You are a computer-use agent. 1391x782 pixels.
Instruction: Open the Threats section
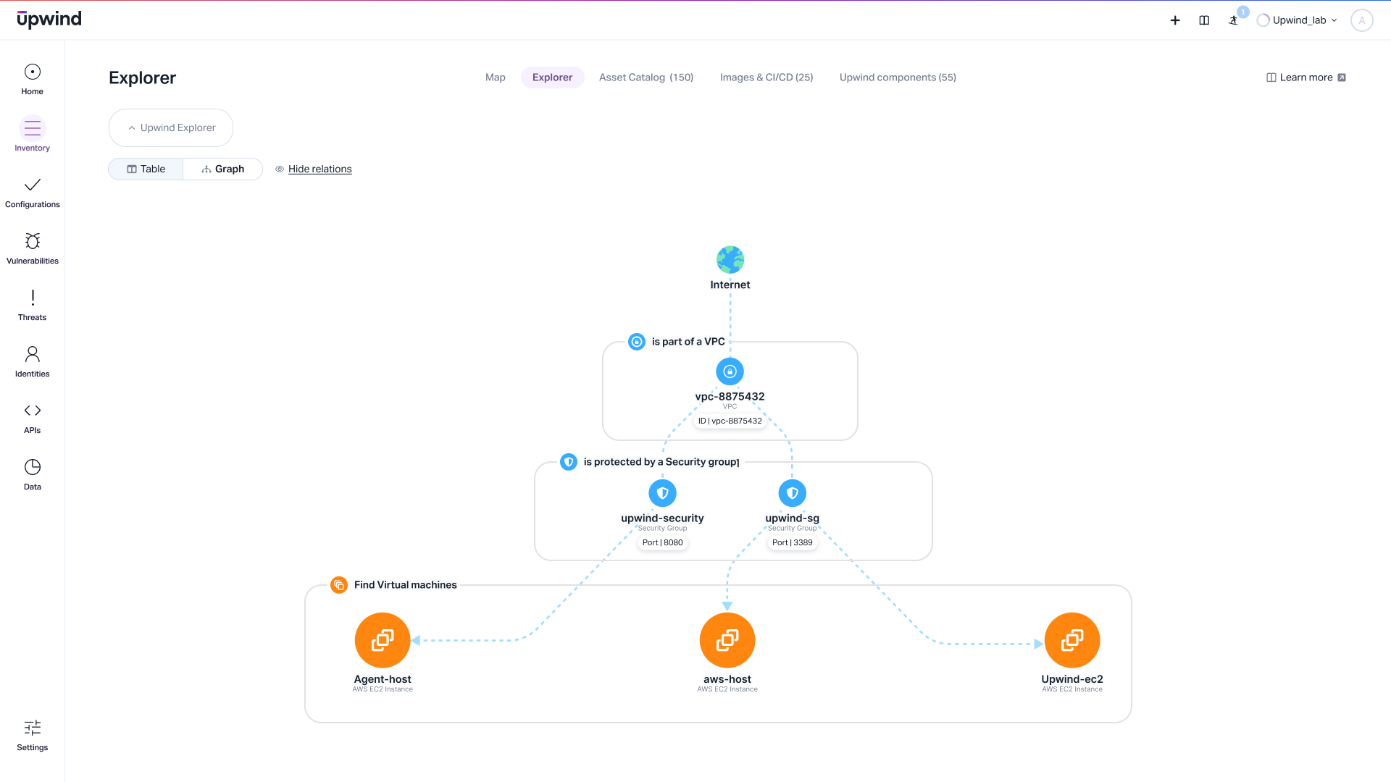pos(33,306)
